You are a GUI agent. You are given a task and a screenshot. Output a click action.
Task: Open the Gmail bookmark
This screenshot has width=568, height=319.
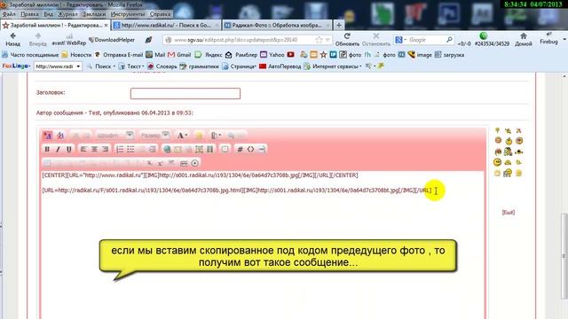(x=179, y=55)
